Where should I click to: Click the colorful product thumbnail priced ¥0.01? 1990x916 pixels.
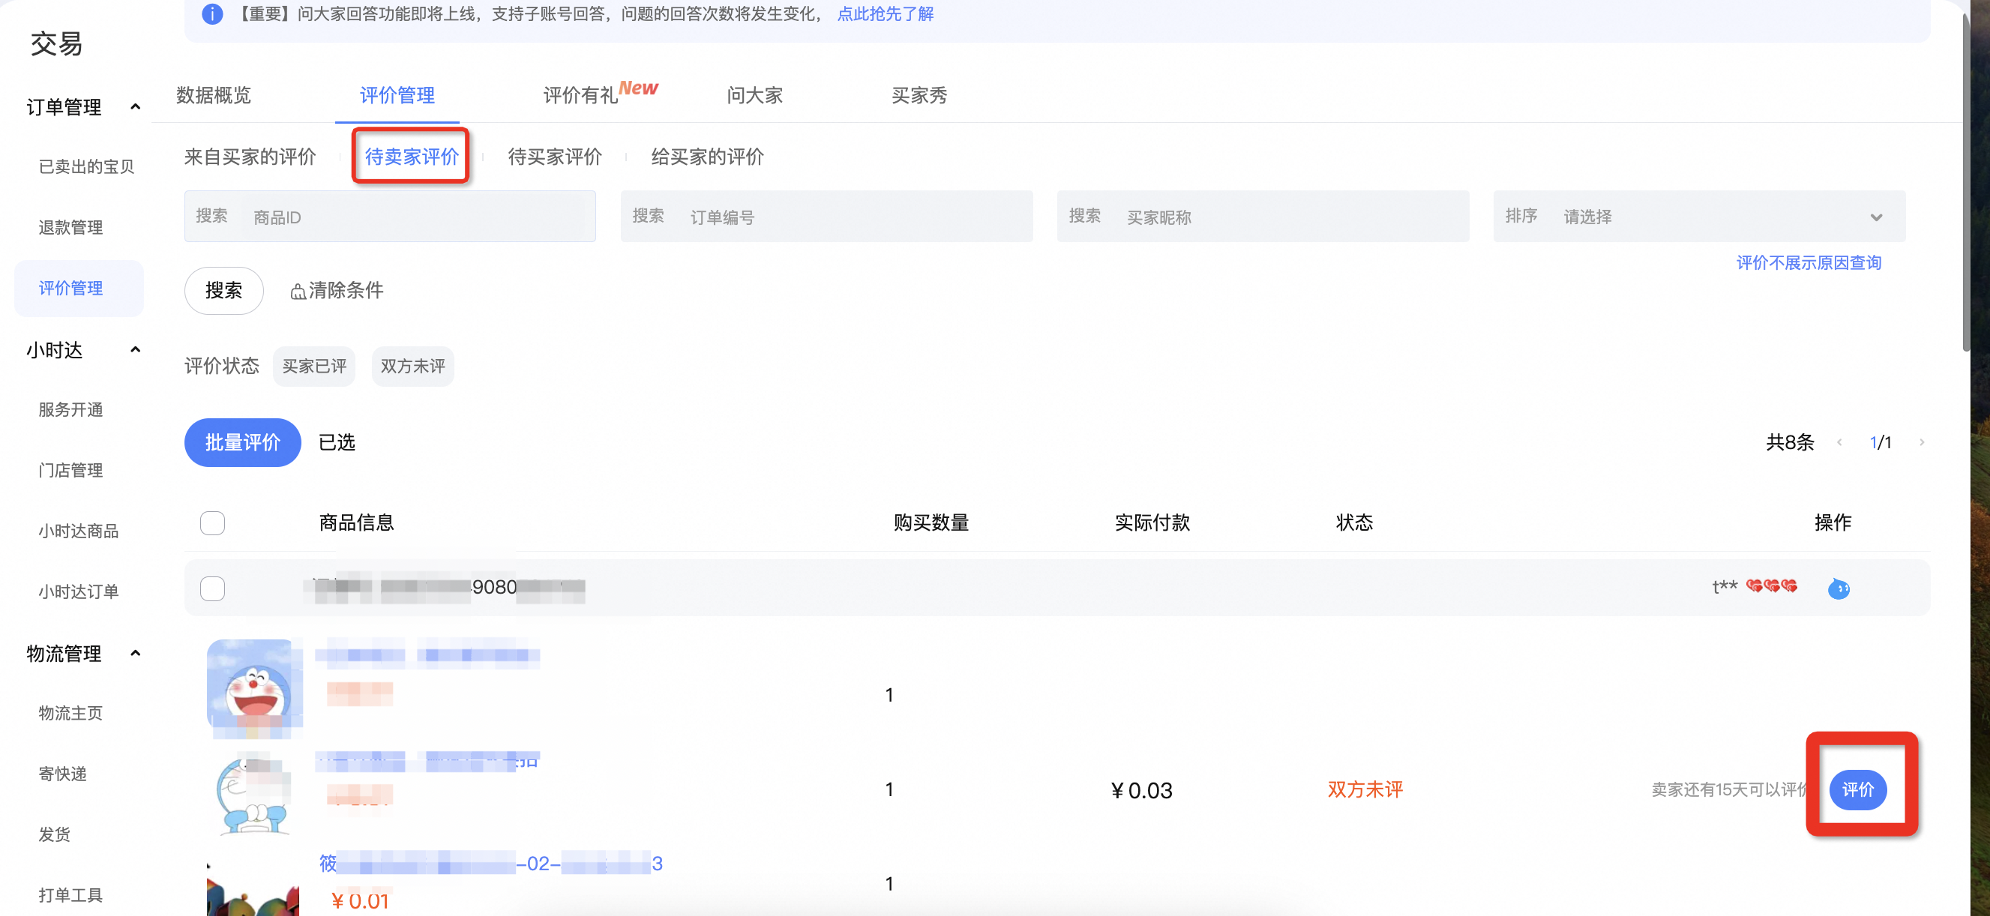pos(253,890)
